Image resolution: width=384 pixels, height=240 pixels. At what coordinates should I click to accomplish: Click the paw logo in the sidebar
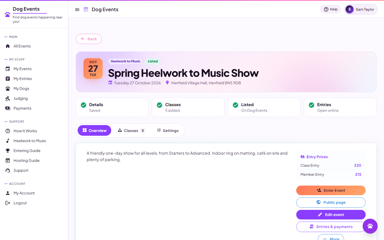click(x=7, y=14)
